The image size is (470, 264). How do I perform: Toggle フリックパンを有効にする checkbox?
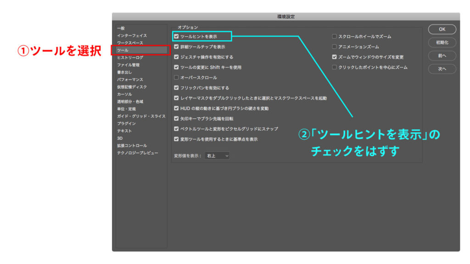pyautogui.click(x=177, y=88)
